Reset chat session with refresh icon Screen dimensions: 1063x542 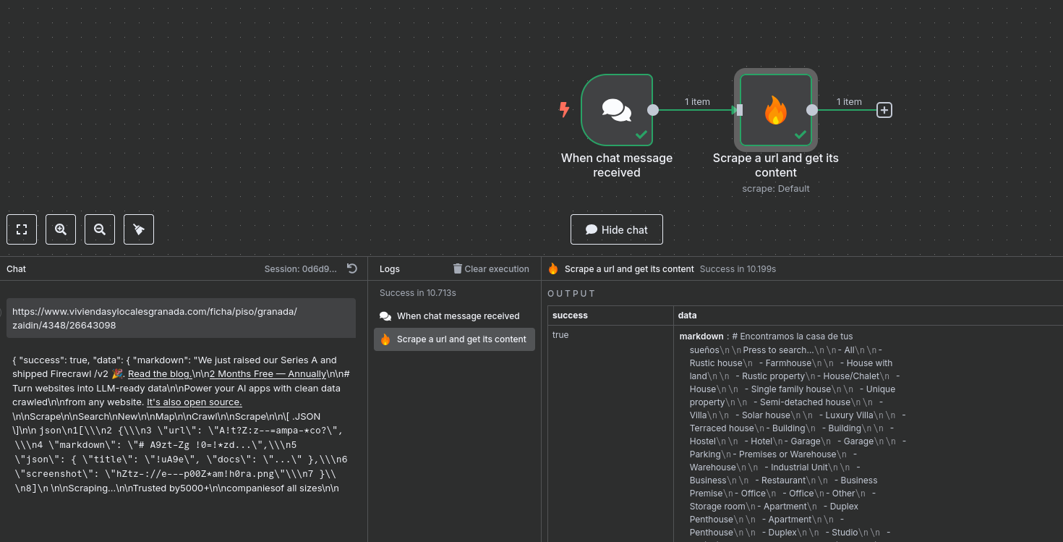[x=352, y=268]
